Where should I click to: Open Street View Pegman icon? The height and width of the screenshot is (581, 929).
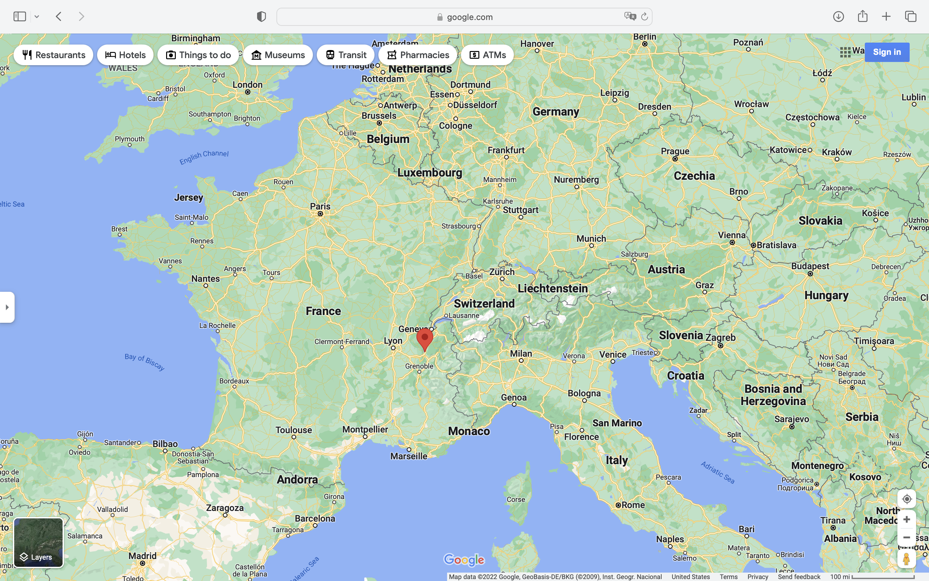coord(906,559)
